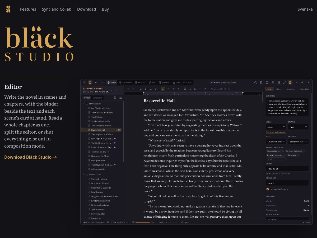The height and width of the screenshot is (238, 317).
Task: Collapse the Characters section
Action: click(84, 175)
